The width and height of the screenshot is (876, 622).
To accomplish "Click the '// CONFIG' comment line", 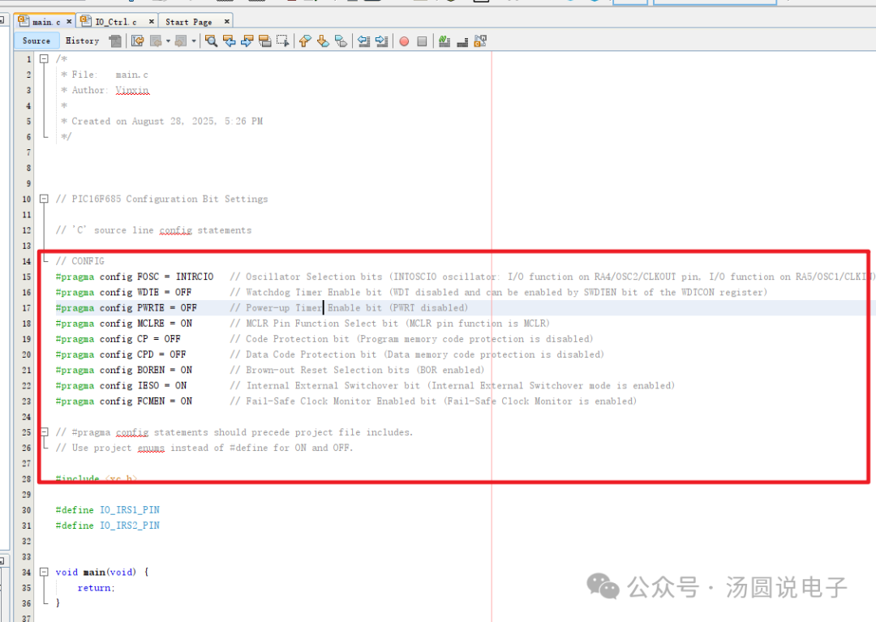I will (x=79, y=261).
